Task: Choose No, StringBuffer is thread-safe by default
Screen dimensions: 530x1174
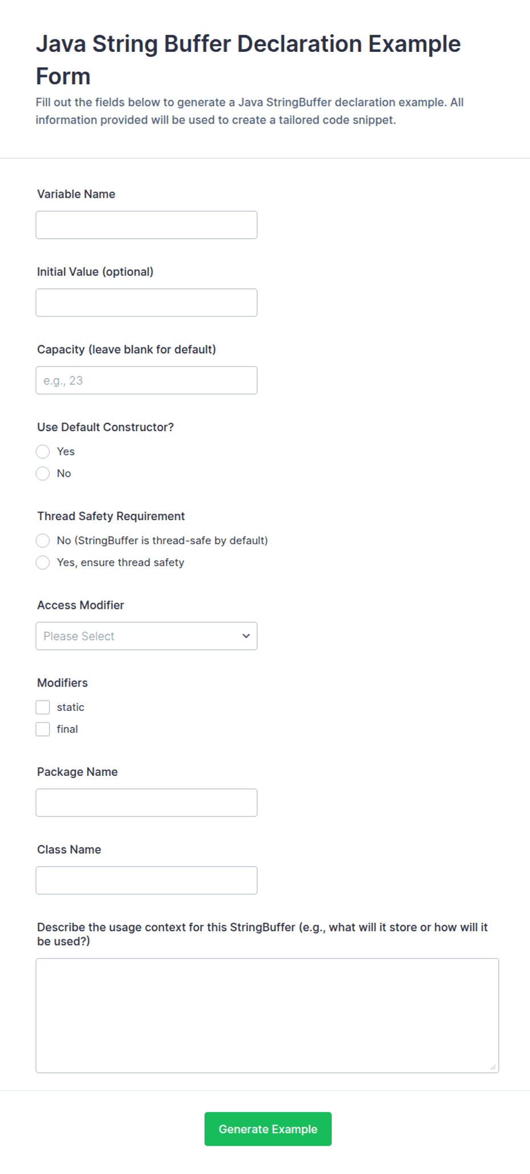Action: [43, 541]
